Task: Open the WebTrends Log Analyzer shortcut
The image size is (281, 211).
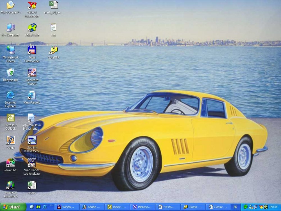Action: point(32,167)
